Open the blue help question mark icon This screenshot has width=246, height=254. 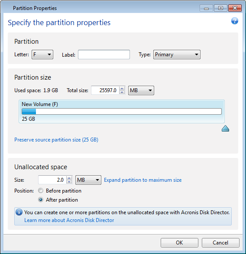click(x=234, y=21)
